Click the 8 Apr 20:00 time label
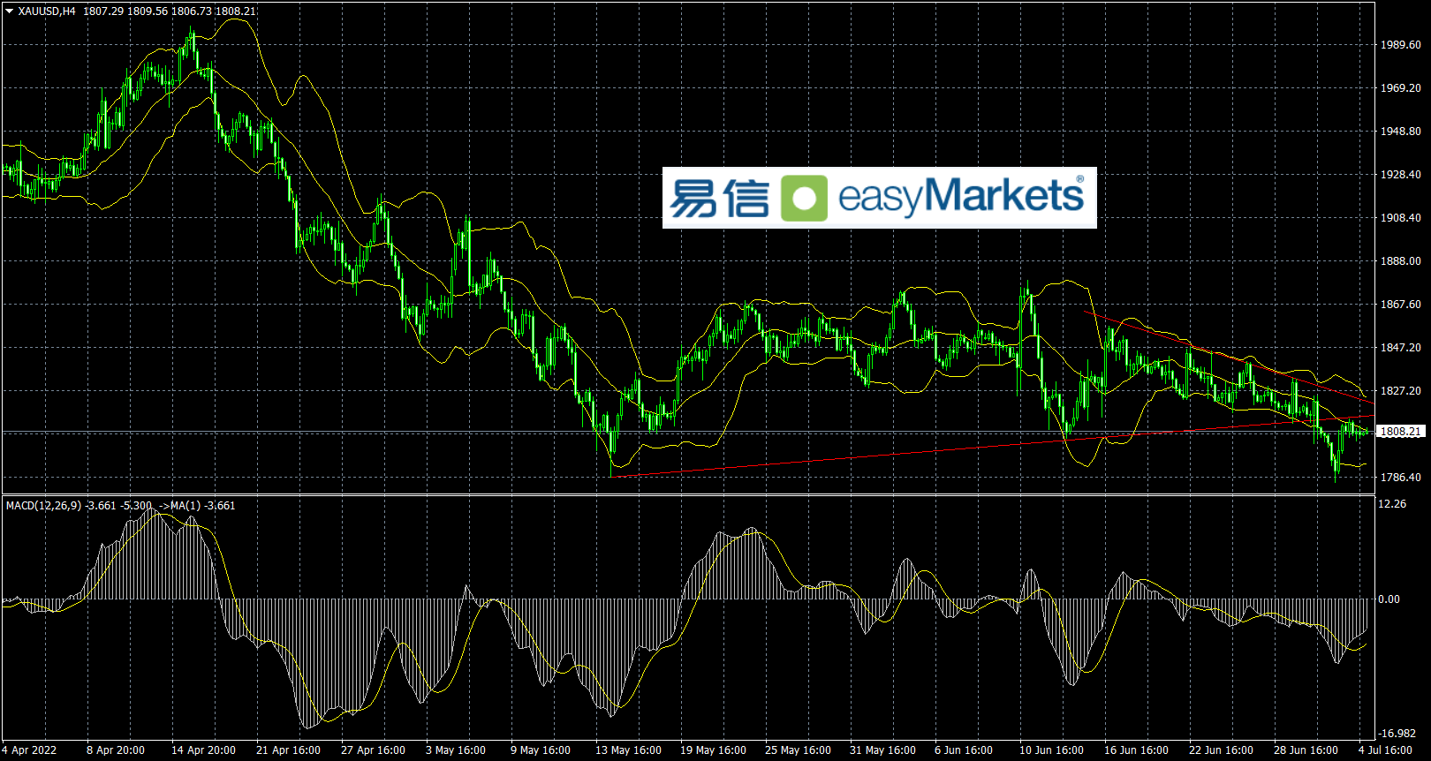This screenshot has height=761, width=1431. [116, 750]
